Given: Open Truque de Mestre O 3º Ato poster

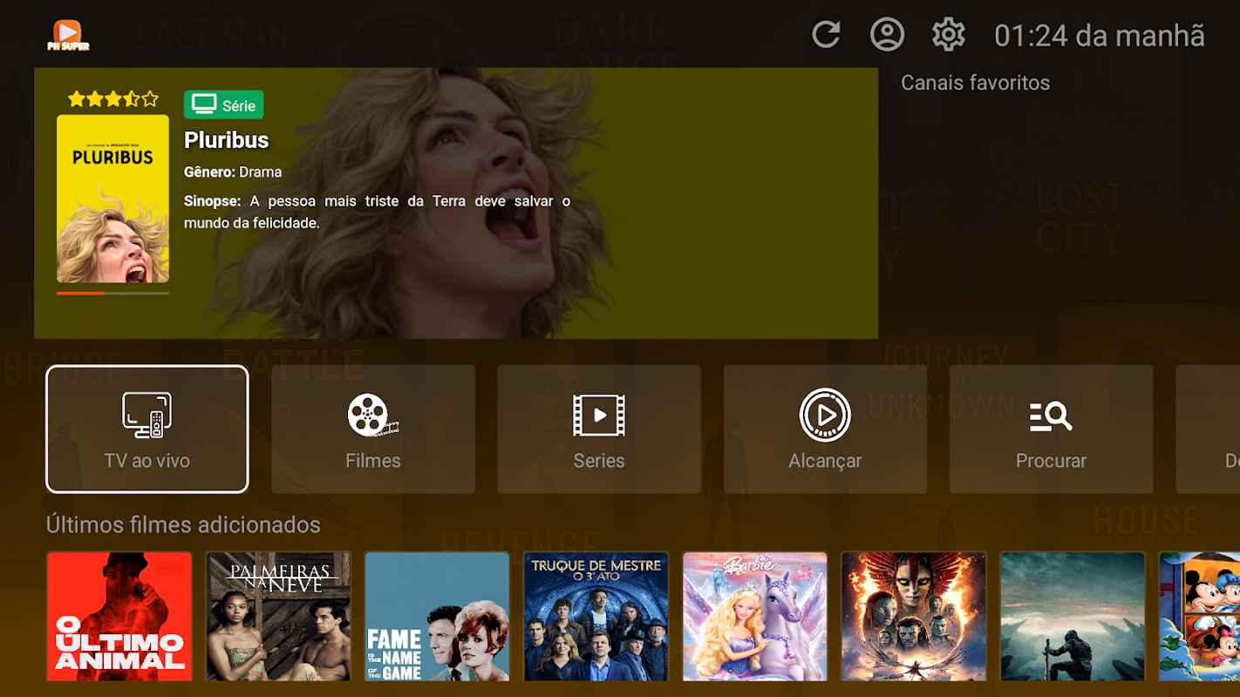Looking at the screenshot, I should click(x=596, y=616).
